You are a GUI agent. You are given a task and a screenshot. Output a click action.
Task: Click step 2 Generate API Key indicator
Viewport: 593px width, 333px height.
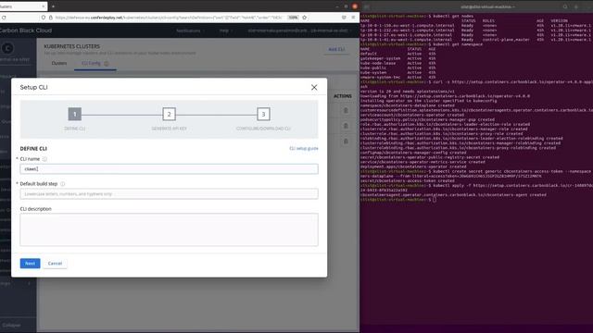click(169, 114)
